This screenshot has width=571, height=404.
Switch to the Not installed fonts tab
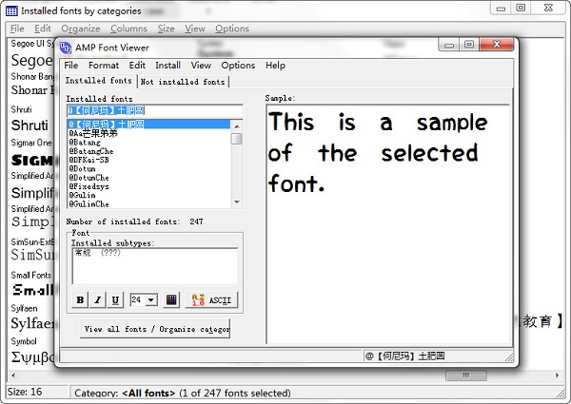point(184,82)
